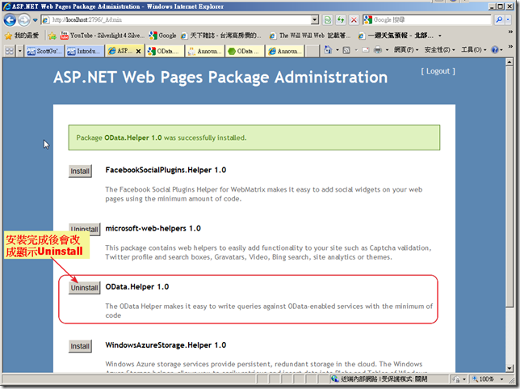This screenshot has width=520, height=389.
Task: Click the intranet zone status bar icon
Action: click(334, 378)
